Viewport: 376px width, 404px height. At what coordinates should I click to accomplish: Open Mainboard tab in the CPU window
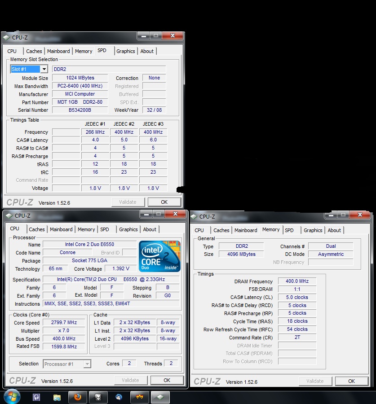(61, 229)
